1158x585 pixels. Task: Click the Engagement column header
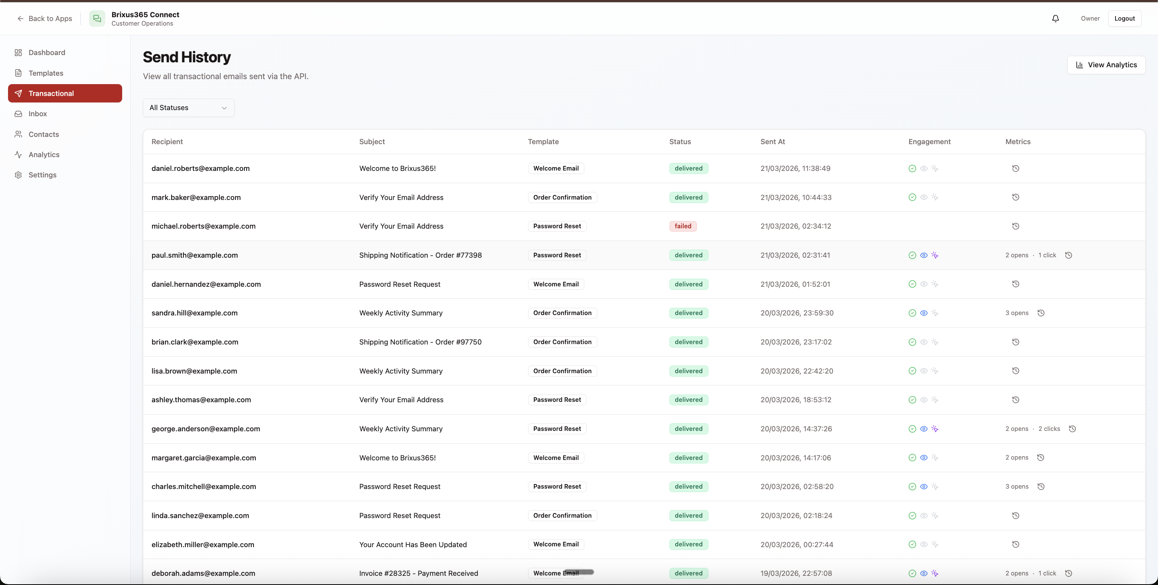click(929, 141)
